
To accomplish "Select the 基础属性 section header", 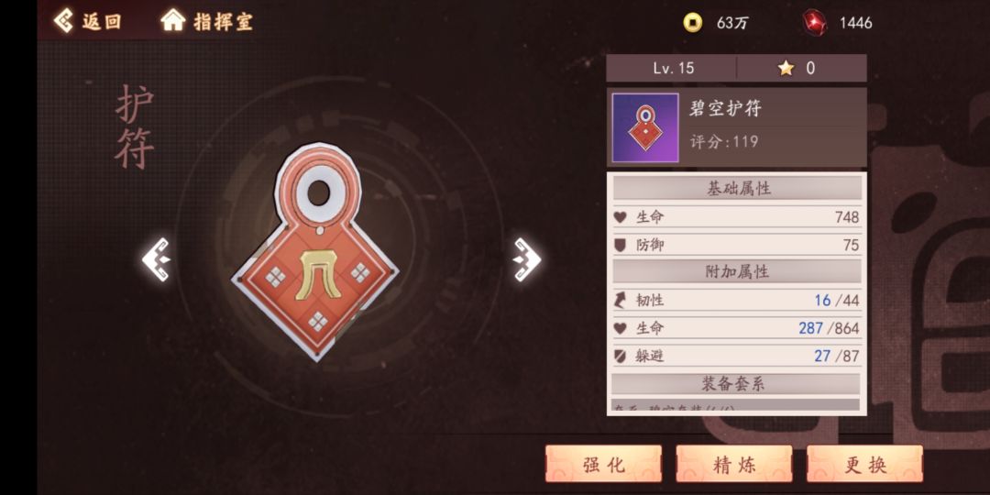I will (x=737, y=188).
